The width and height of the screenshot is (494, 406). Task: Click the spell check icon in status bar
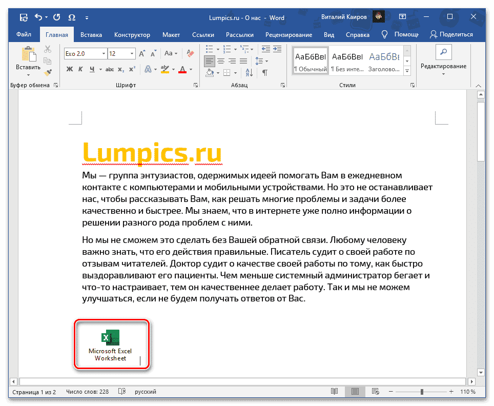click(x=121, y=391)
